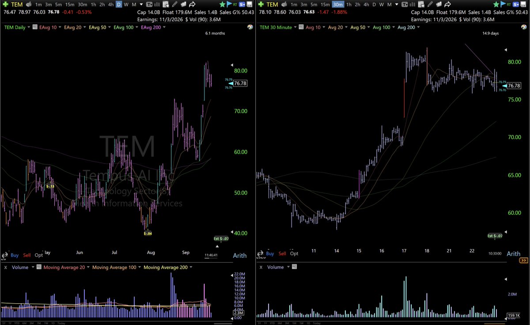Image resolution: width=530 pixels, height=325 pixels.
Task: Open notes icon on left chart toolbar
Action: 166,4
